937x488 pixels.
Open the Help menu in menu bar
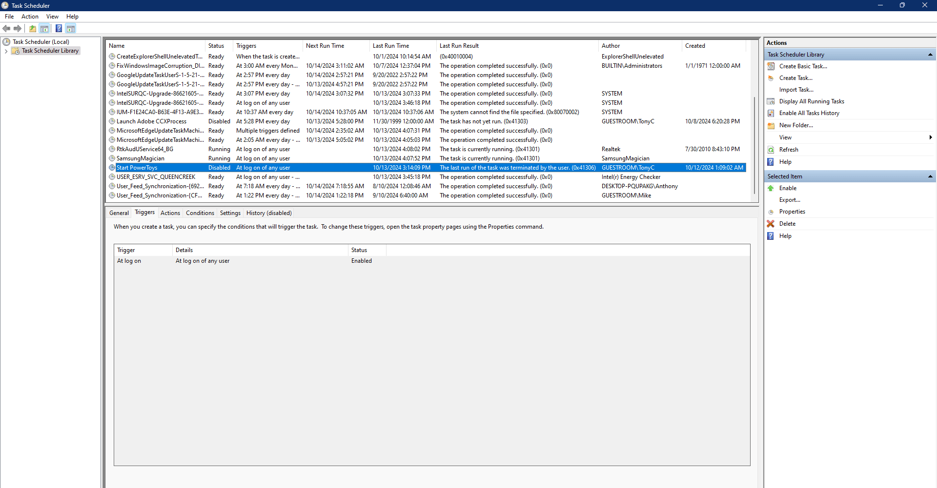click(72, 17)
